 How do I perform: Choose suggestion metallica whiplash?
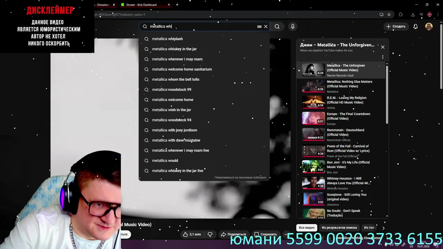click(x=204, y=39)
